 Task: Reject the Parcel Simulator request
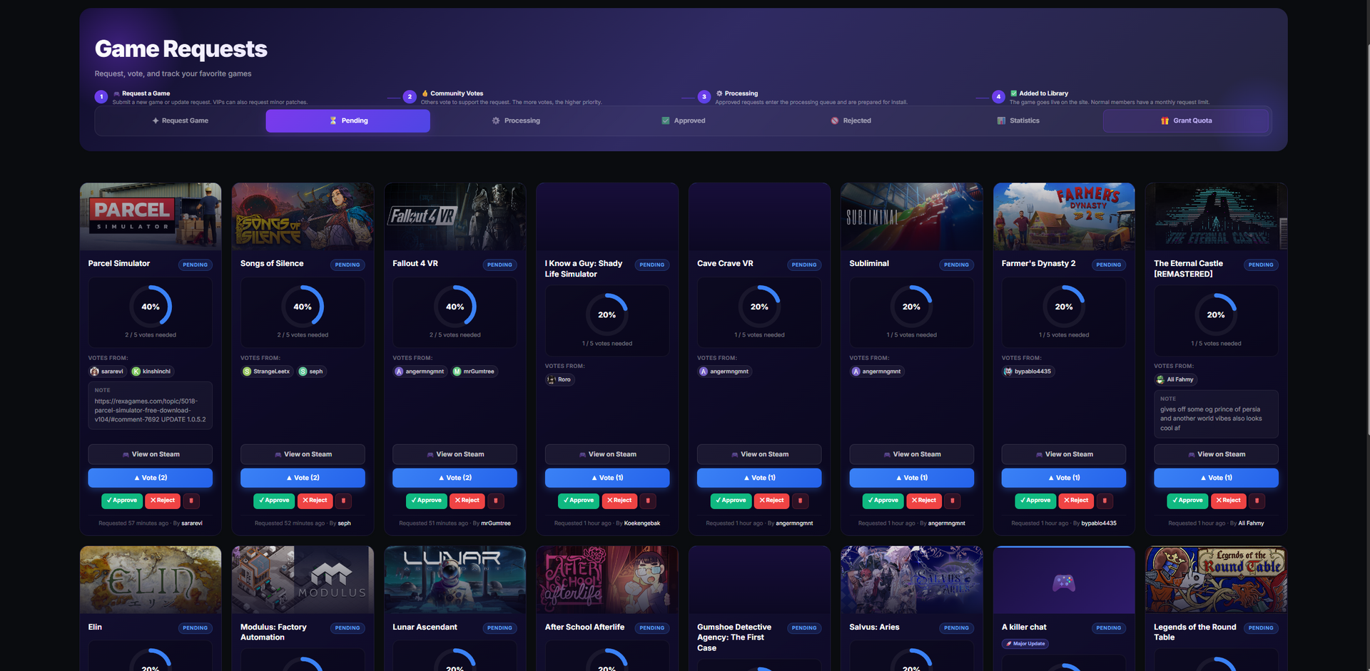(163, 501)
